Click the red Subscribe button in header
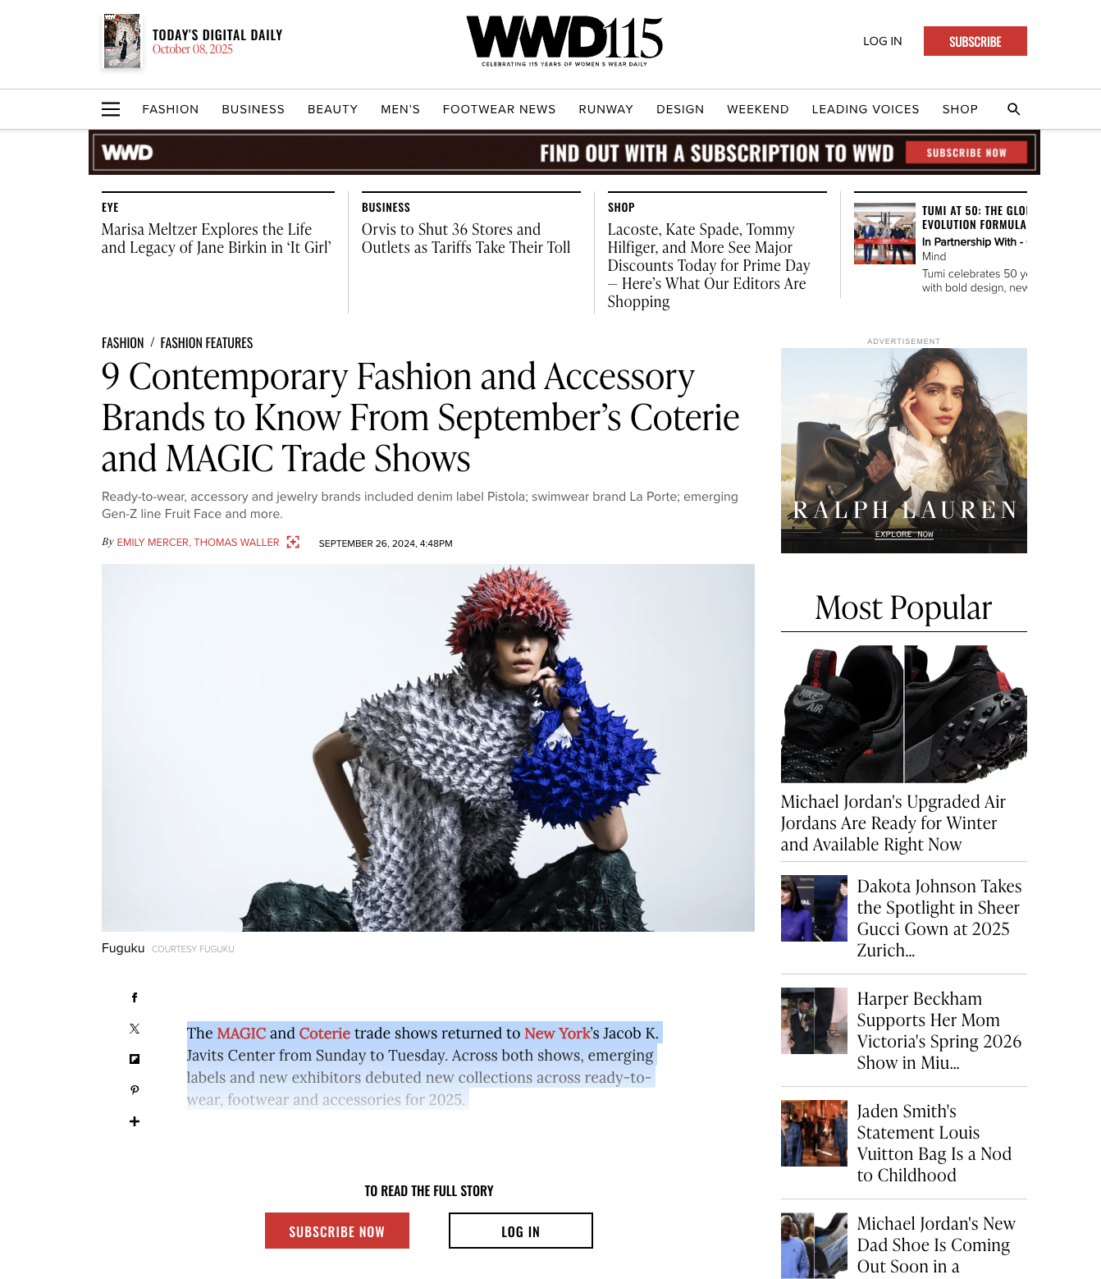Screen dimensions: 1101x1279 coord(975,41)
